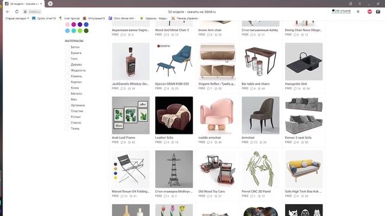This screenshot has width=385, height=216.
Task: Click the comments icon under cuddle armchair
Action: click(209, 142)
